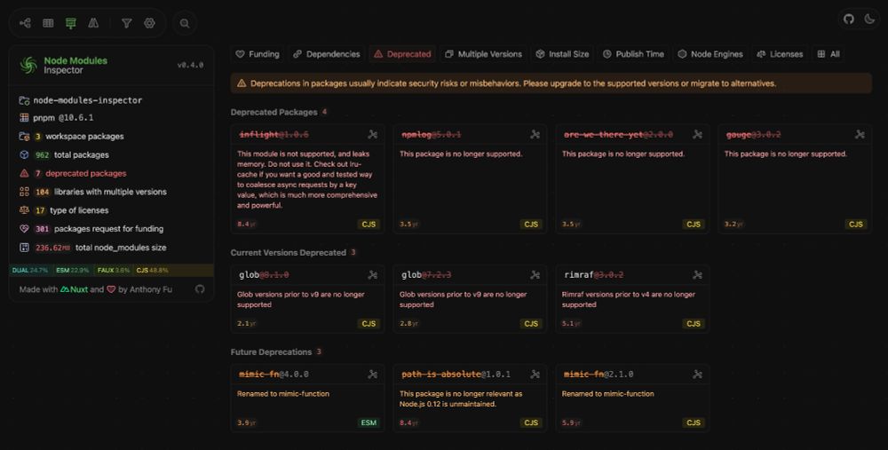Open the glob@7.2.3 package name

tap(426, 275)
